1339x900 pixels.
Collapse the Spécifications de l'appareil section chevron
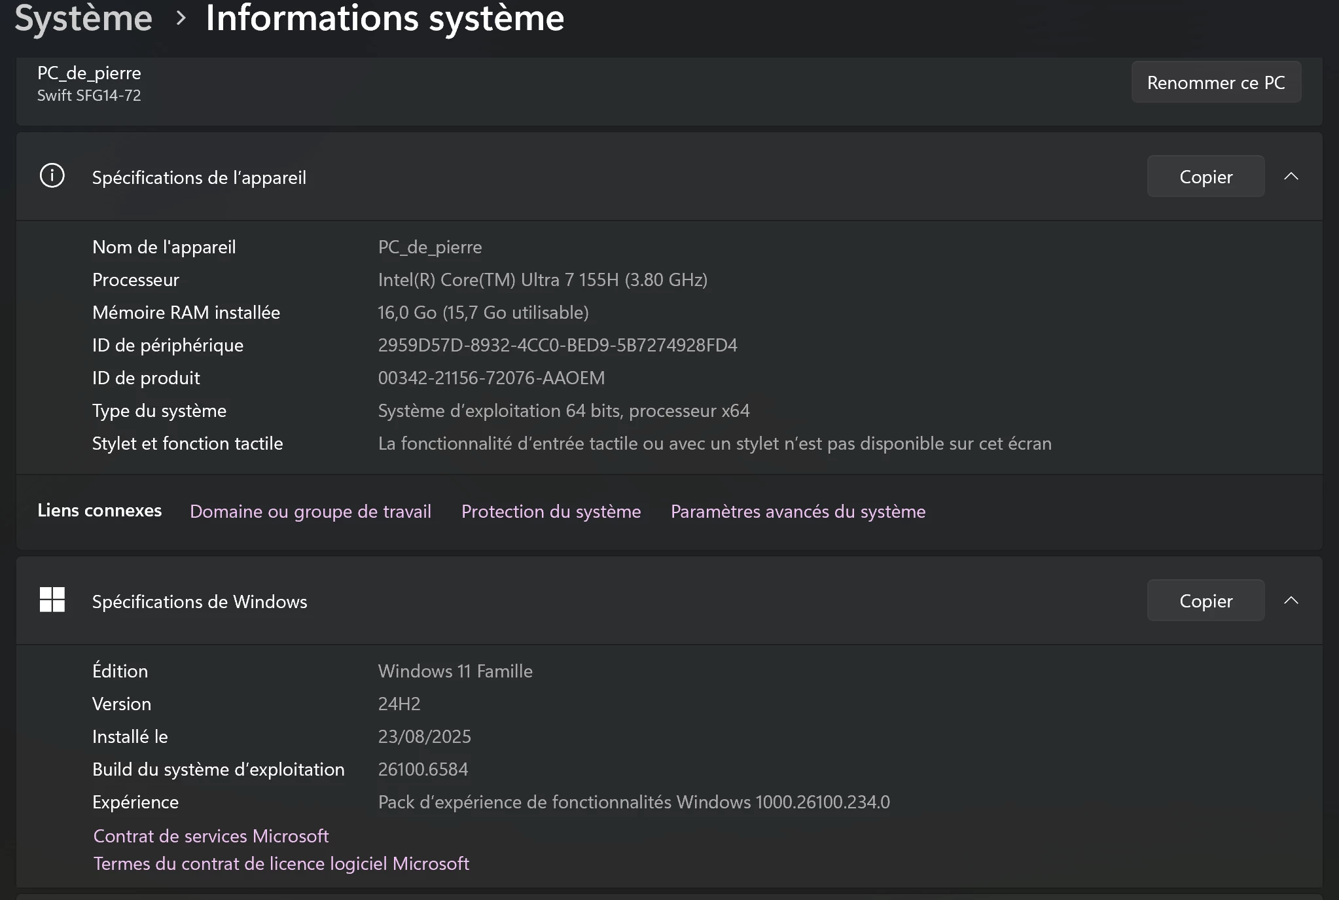[1291, 176]
